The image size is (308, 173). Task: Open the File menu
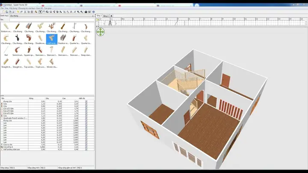[x=2, y=8]
